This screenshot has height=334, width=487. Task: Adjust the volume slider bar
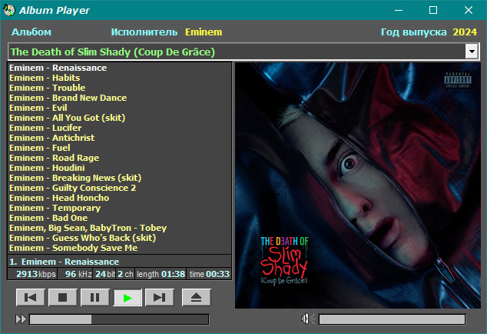coord(392,319)
